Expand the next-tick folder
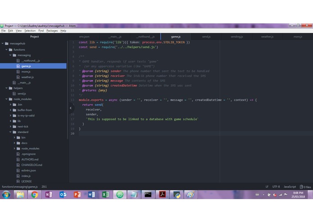 click(x=10, y=126)
